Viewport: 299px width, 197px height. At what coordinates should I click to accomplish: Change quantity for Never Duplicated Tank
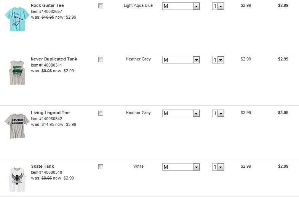(218, 60)
